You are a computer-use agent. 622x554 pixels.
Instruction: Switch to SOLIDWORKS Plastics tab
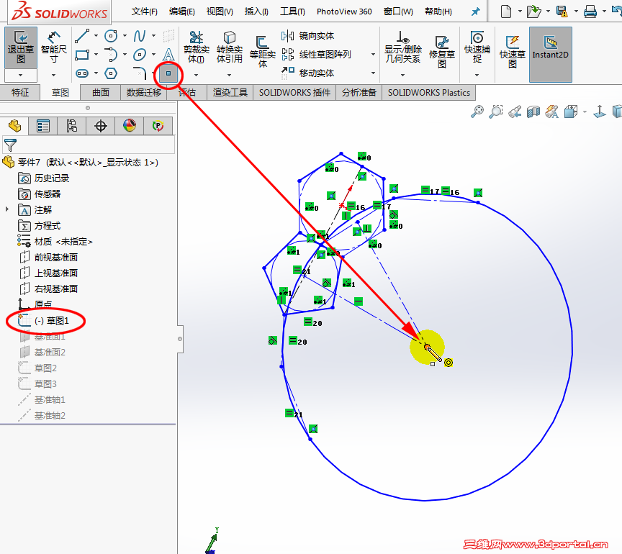pyautogui.click(x=429, y=92)
